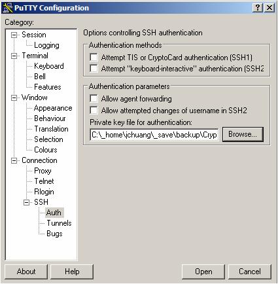The image size is (278, 284).
Task: Select the Tunnels category
Action: (x=59, y=223)
